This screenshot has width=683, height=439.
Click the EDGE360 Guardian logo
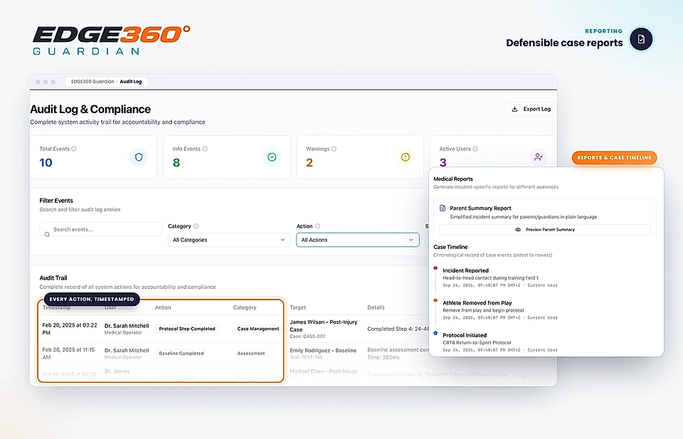coord(112,40)
